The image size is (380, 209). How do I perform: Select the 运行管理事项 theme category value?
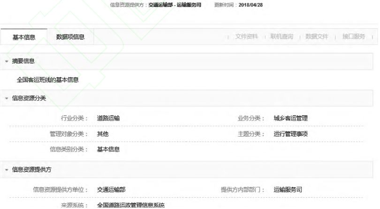[x=290, y=134]
